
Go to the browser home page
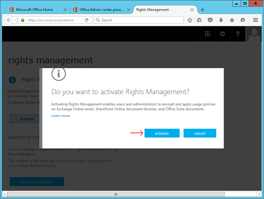(x=232, y=20)
